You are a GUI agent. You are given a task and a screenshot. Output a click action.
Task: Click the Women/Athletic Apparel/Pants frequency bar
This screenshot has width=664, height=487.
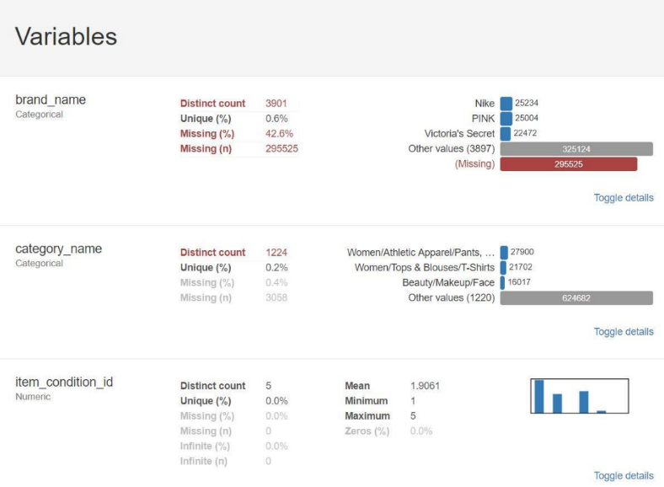[x=504, y=252]
